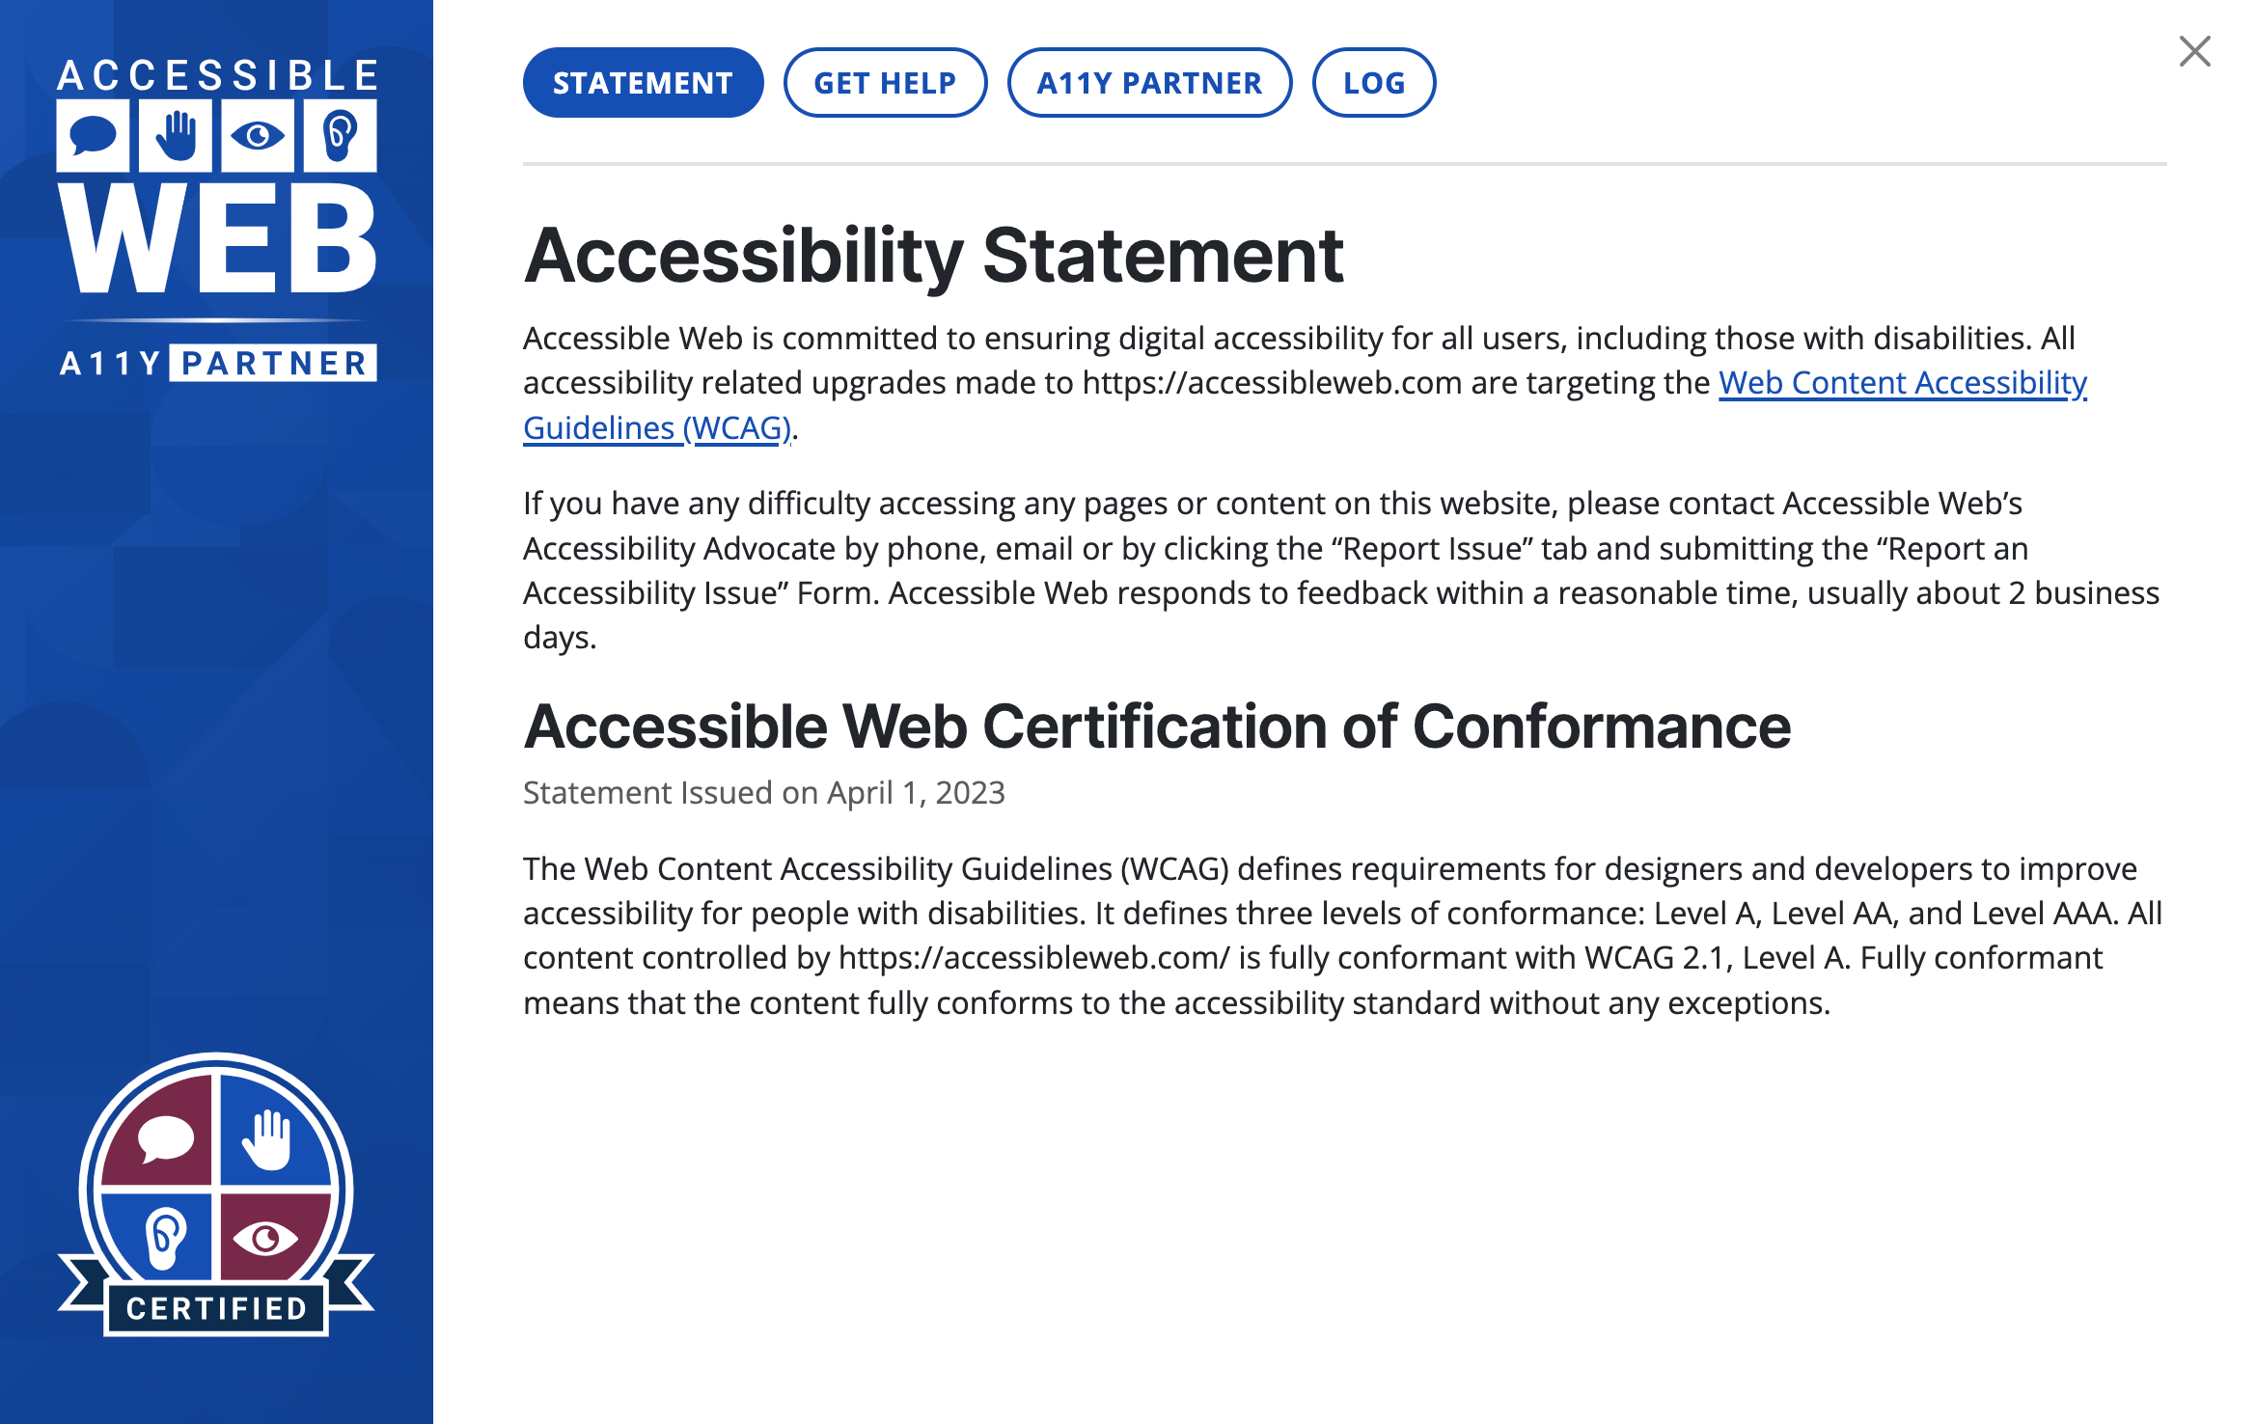Click the Statement Issued on April 1, 2023 text
The height and width of the screenshot is (1424, 2256).
pyautogui.click(x=763, y=793)
